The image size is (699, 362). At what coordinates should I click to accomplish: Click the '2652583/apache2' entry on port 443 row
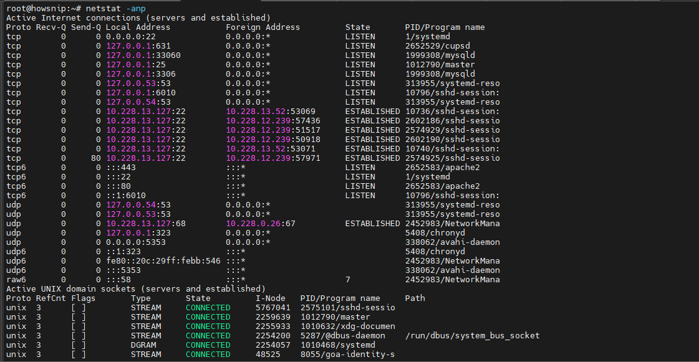pyautogui.click(x=443, y=168)
